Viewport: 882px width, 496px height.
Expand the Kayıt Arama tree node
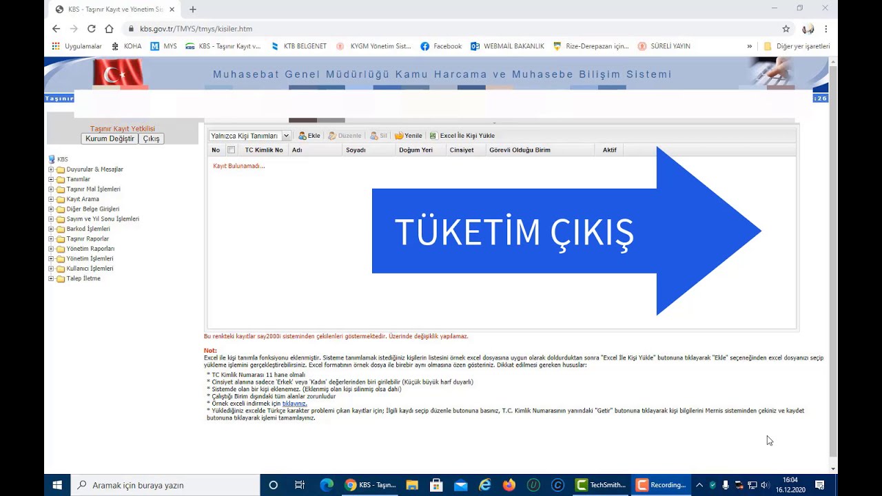click(51, 199)
